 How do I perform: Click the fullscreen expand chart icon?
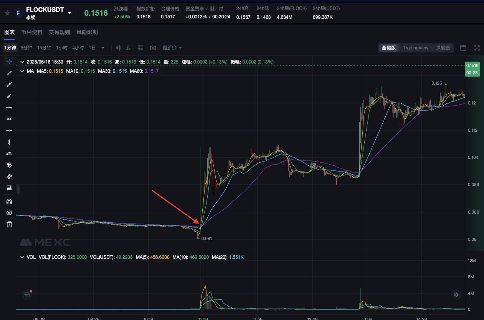click(477, 48)
